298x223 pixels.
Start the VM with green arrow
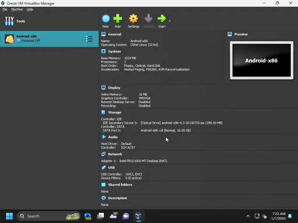click(x=162, y=19)
